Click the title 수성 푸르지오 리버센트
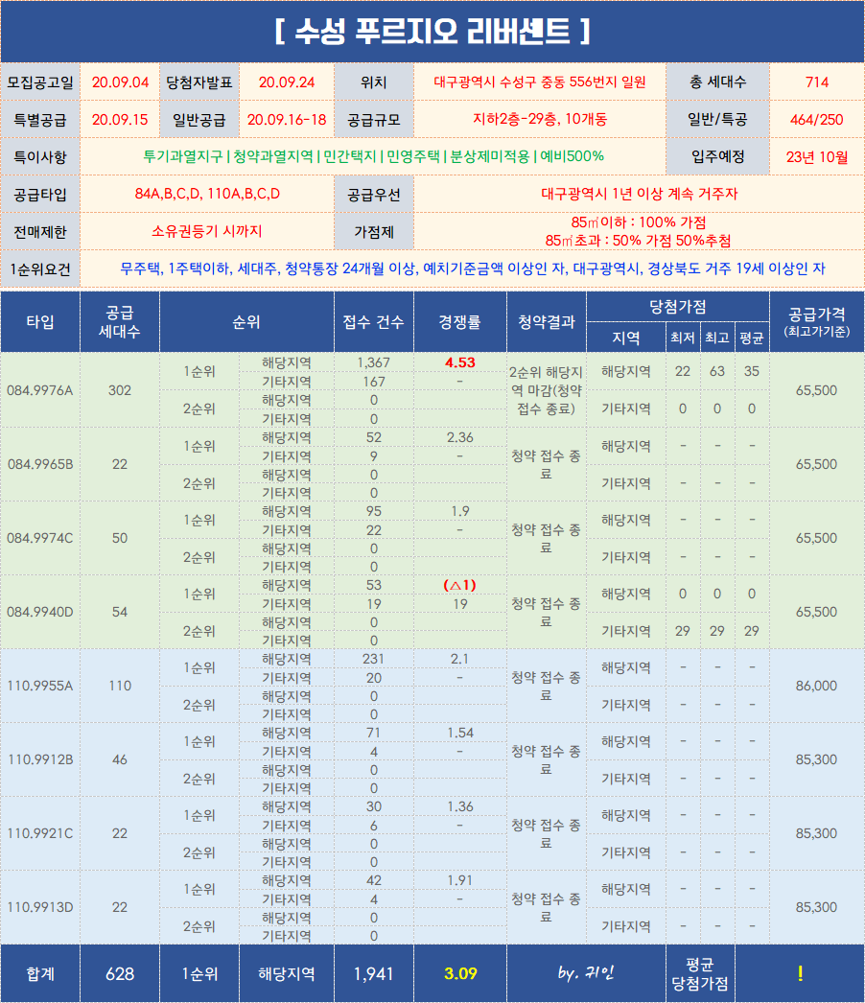Screen dimensions: 865x1003 (432, 31)
